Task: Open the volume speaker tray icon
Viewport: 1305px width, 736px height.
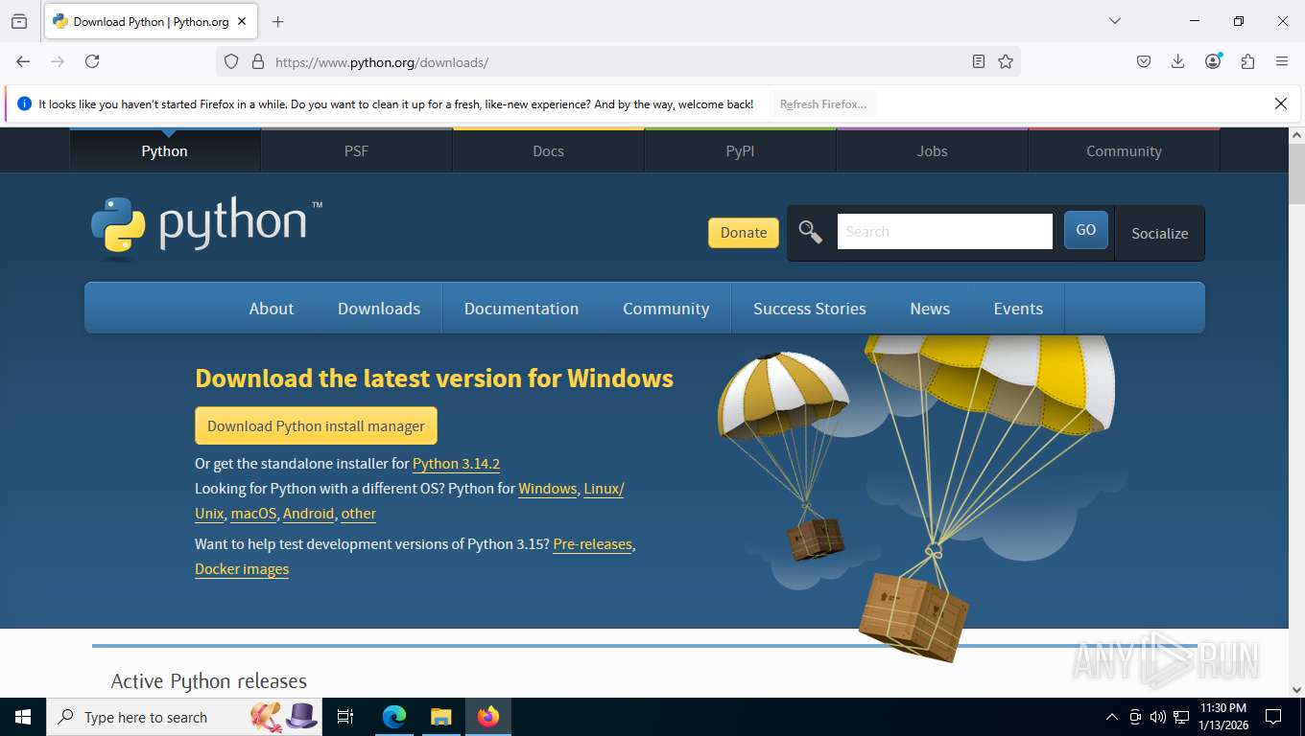Action: point(1157,717)
